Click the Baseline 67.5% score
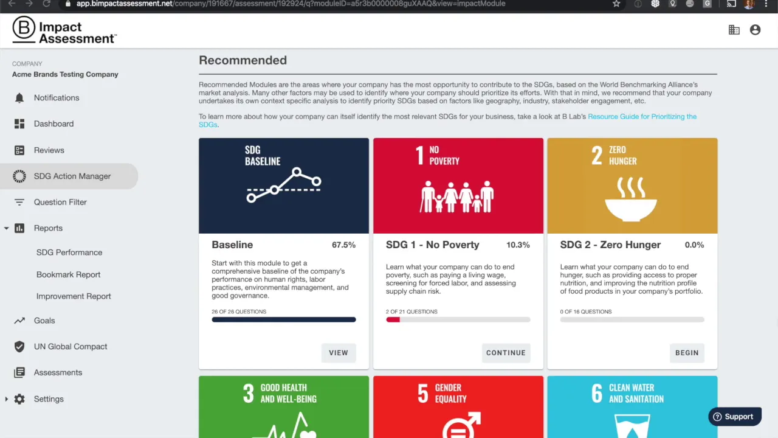The width and height of the screenshot is (778, 438). click(x=343, y=245)
